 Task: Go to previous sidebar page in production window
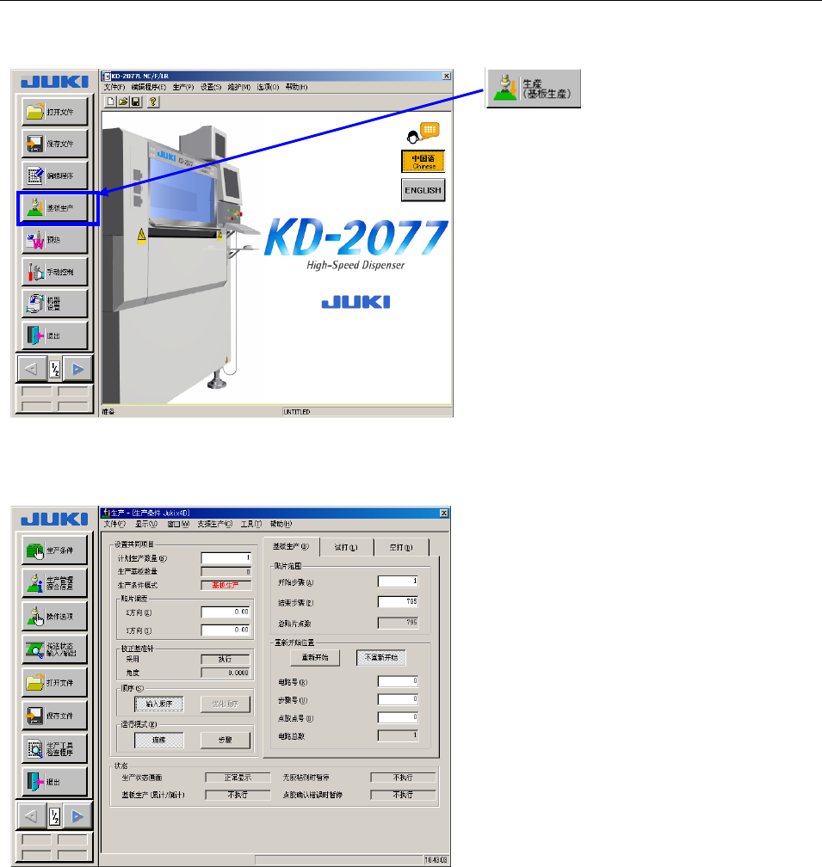pyautogui.click(x=32, y=816)
